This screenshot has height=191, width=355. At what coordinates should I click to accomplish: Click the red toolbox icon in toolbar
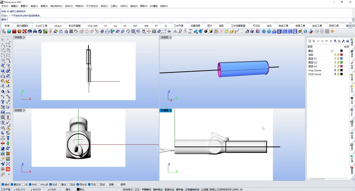click(14, 32)
